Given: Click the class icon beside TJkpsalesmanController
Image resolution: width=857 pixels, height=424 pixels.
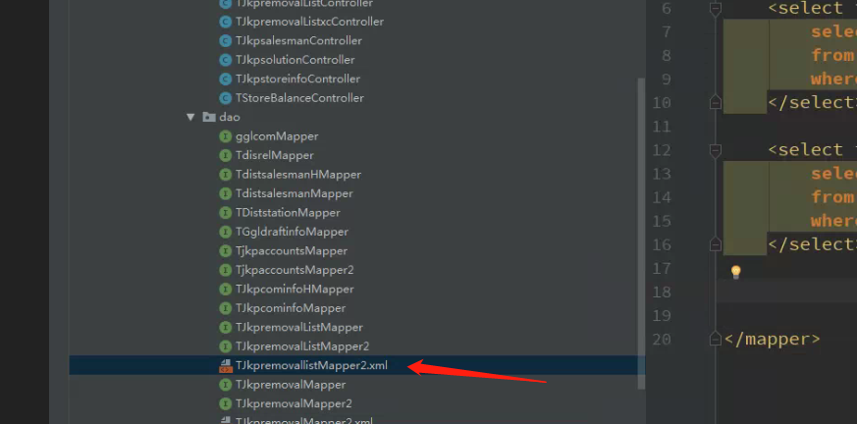Looking at the screenshot, I should click(x=225, y=41).
